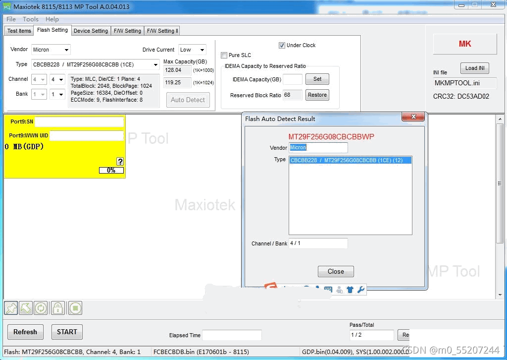Click the Port9:WWN UID input field
The width and height of the screenshot is (507, 360).
(x=87, y=136)
